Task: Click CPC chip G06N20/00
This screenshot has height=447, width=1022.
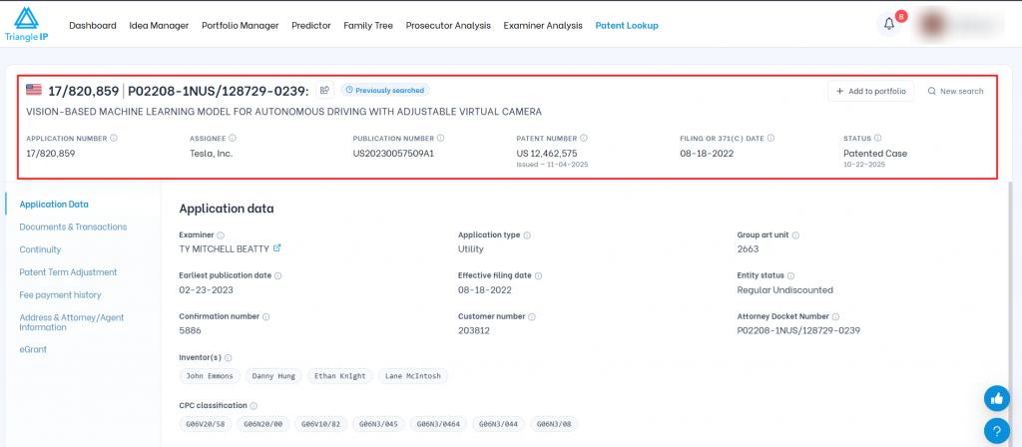Action: 263,424
